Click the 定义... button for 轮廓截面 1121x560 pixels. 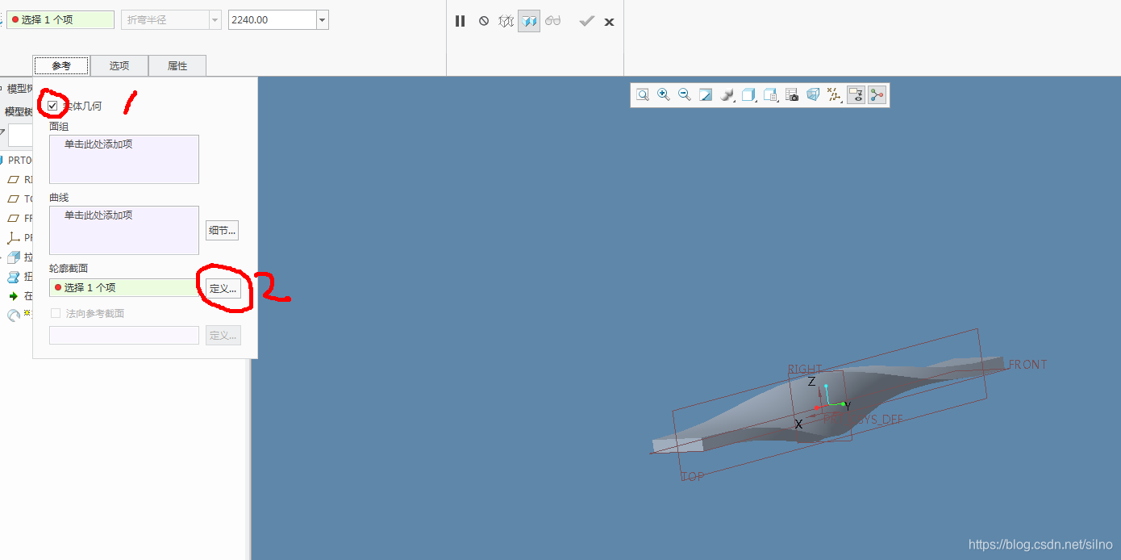(x=223, y=288)
